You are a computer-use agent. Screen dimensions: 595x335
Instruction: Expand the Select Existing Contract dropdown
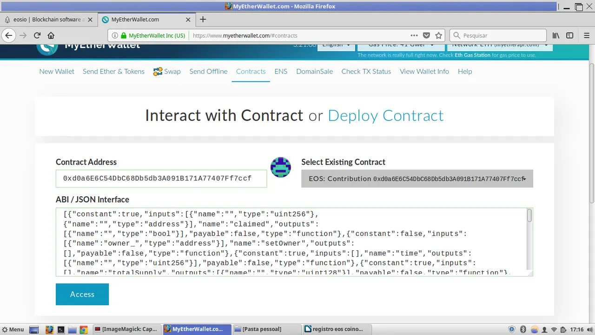(417, 179)
